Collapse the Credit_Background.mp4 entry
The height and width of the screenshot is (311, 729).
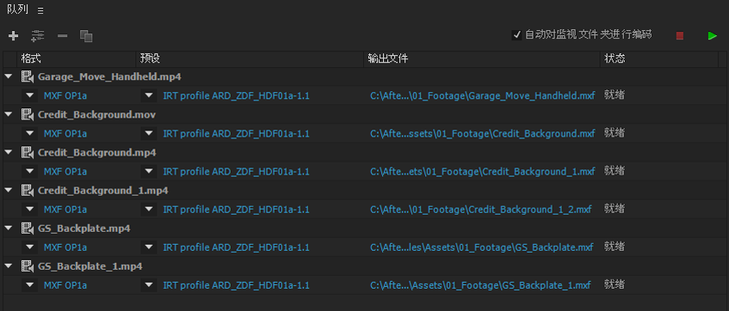pyautogui.click(x=8, y=152)
